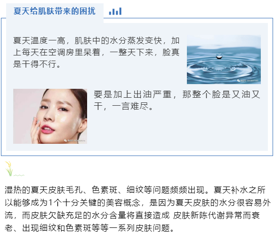Image resolution: width=274 pixels, height=234 pixels.
Task: Click the text 脸真 at line end
Action: pos(171,52)
